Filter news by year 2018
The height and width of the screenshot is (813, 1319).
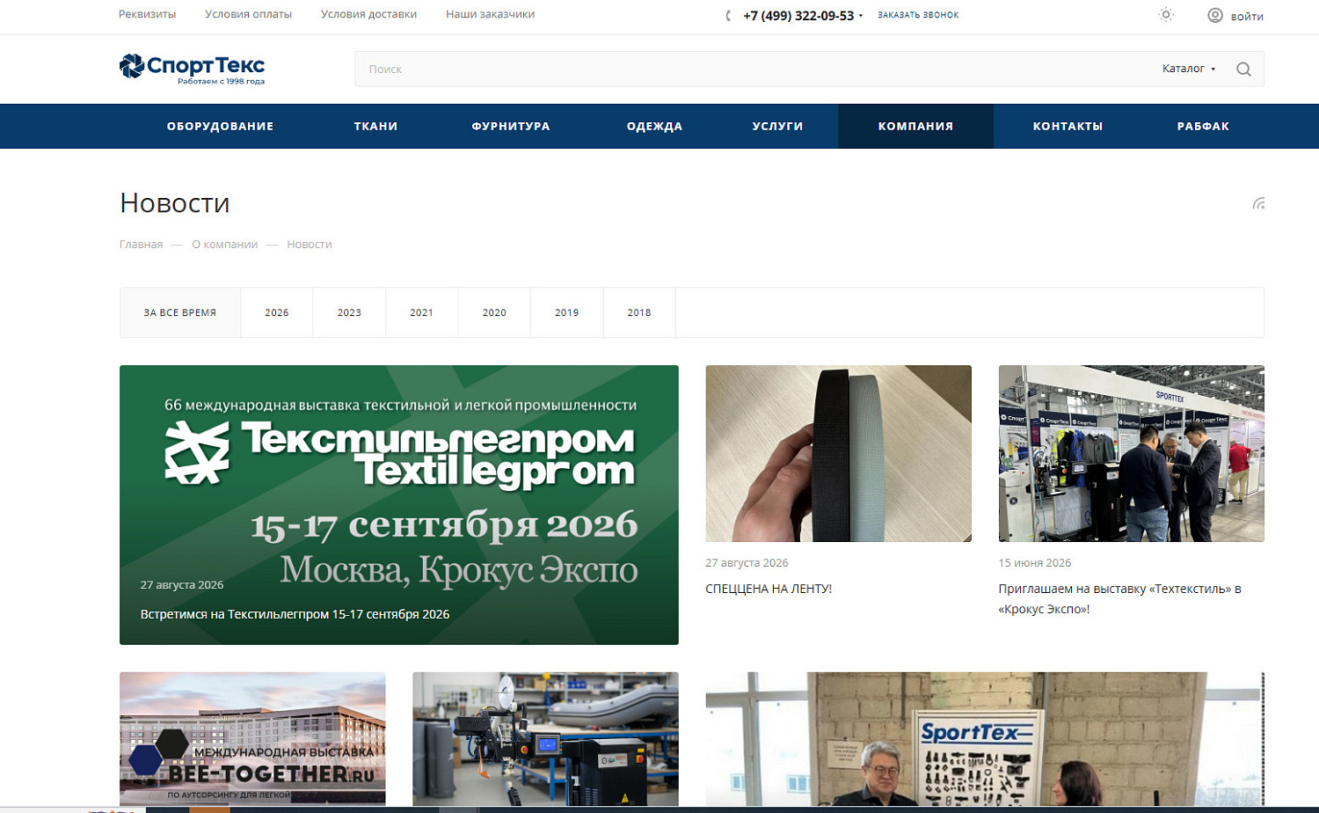(639, 312)
